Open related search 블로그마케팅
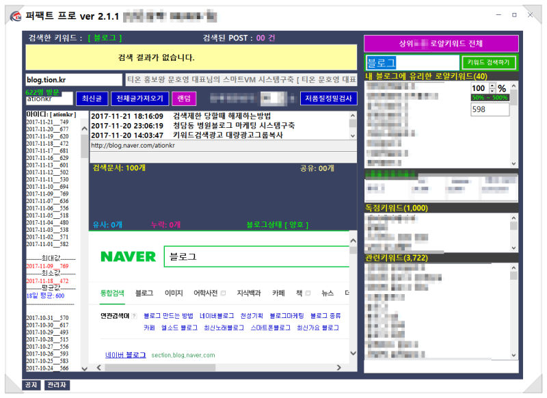This screenshot has height=398, width=547. [x=286, y=316]
